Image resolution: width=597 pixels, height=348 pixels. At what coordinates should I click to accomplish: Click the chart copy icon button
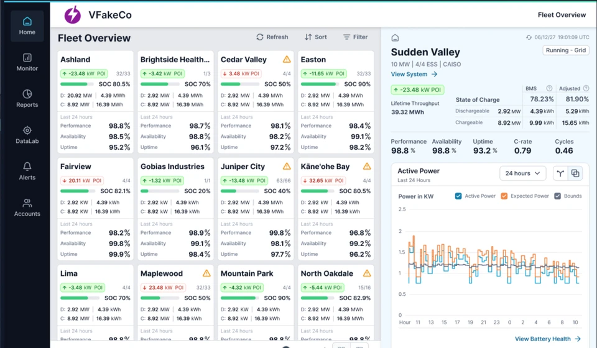tap(575, 173)
